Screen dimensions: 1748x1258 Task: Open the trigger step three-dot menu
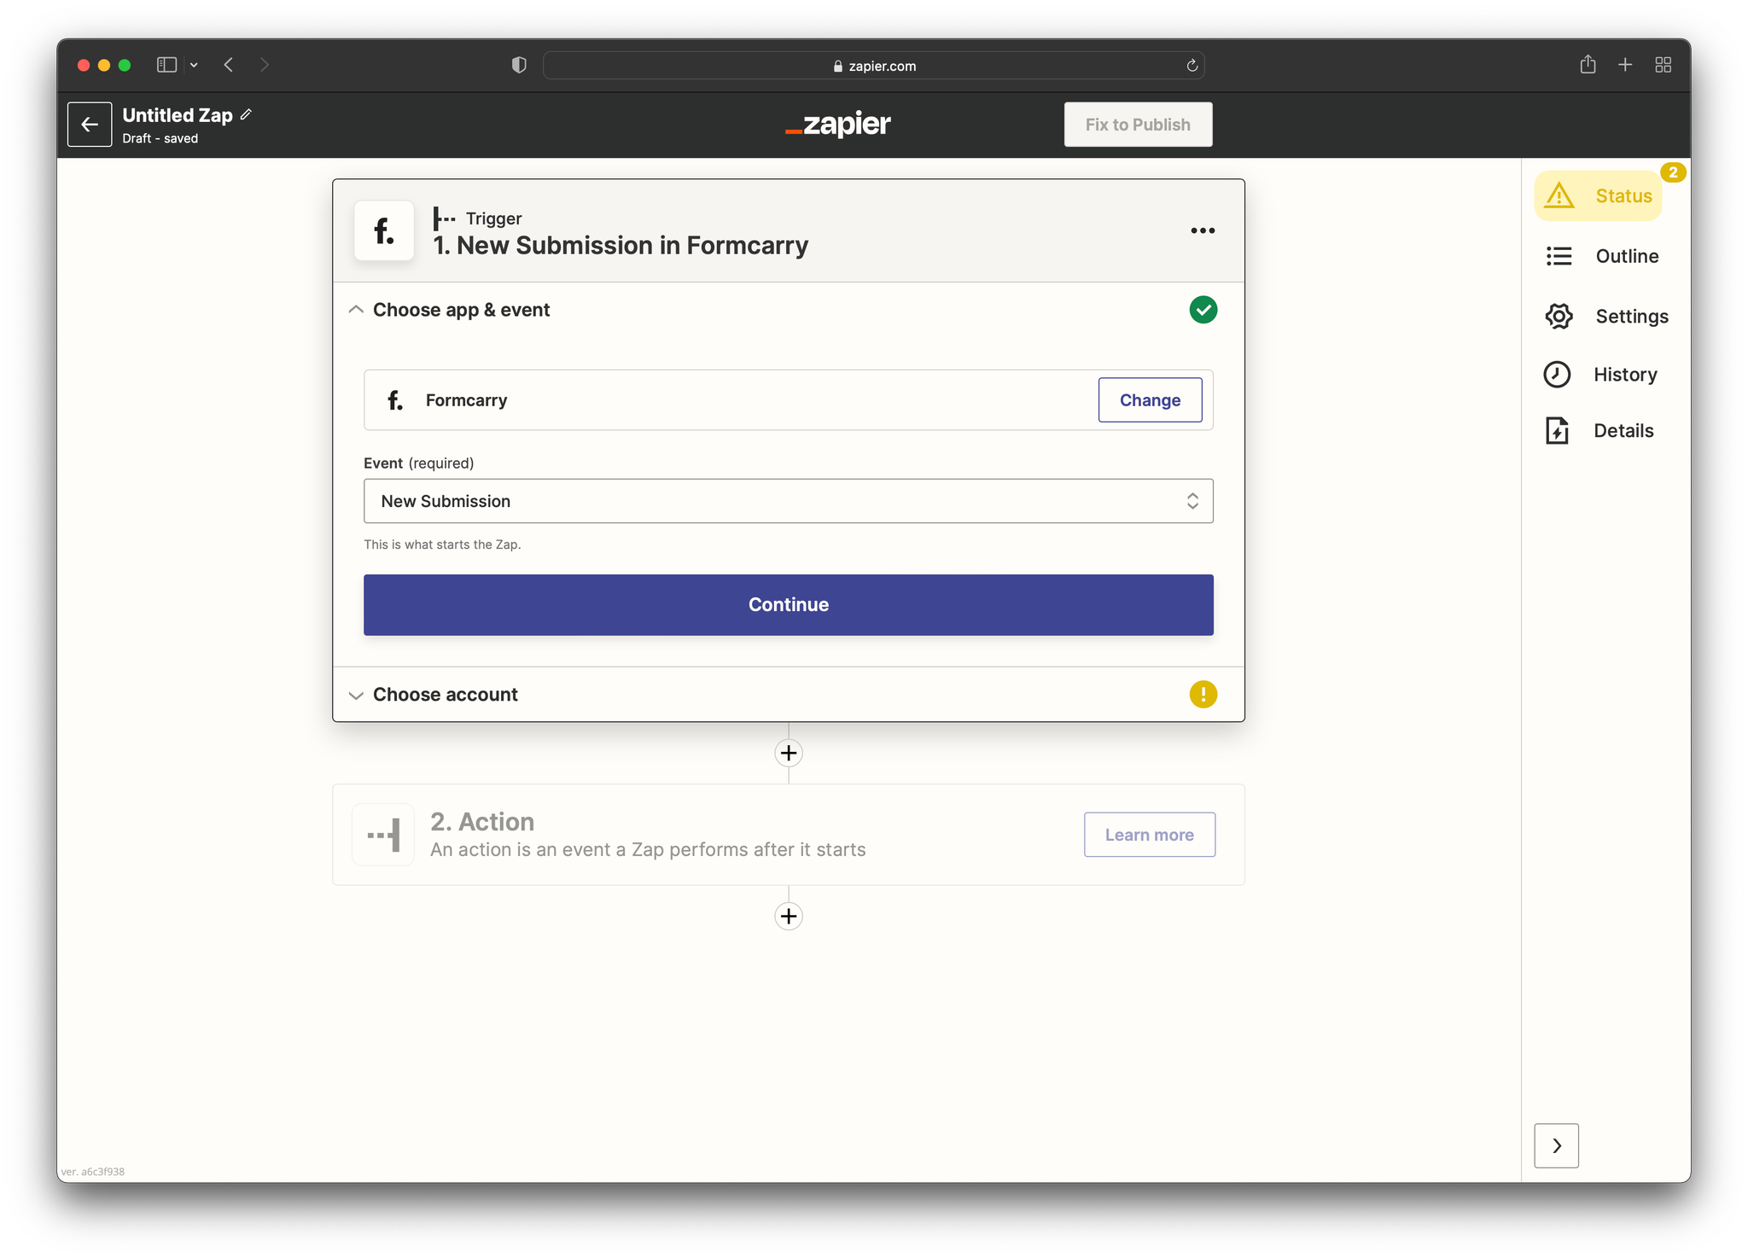point(1203,230)
